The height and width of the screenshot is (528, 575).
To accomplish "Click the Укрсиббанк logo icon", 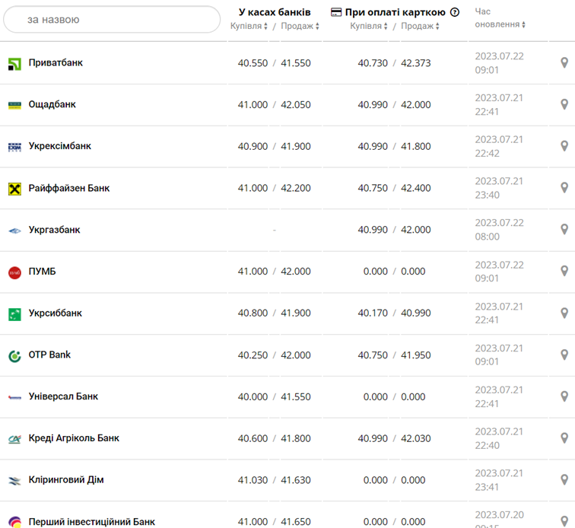I will click(14, 314).
